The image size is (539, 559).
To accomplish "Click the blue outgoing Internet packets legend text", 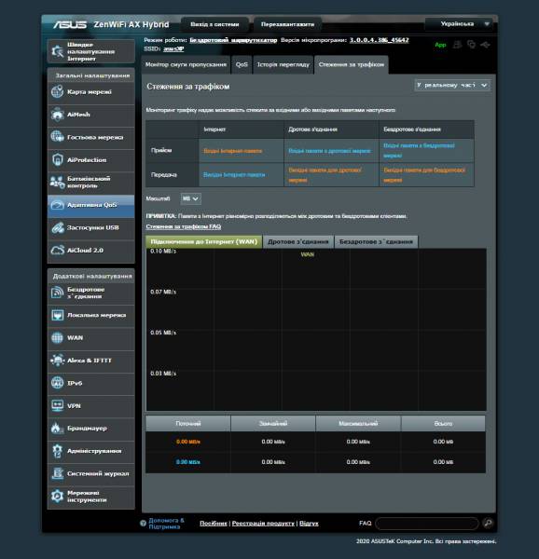I will [x=234, y=175].
